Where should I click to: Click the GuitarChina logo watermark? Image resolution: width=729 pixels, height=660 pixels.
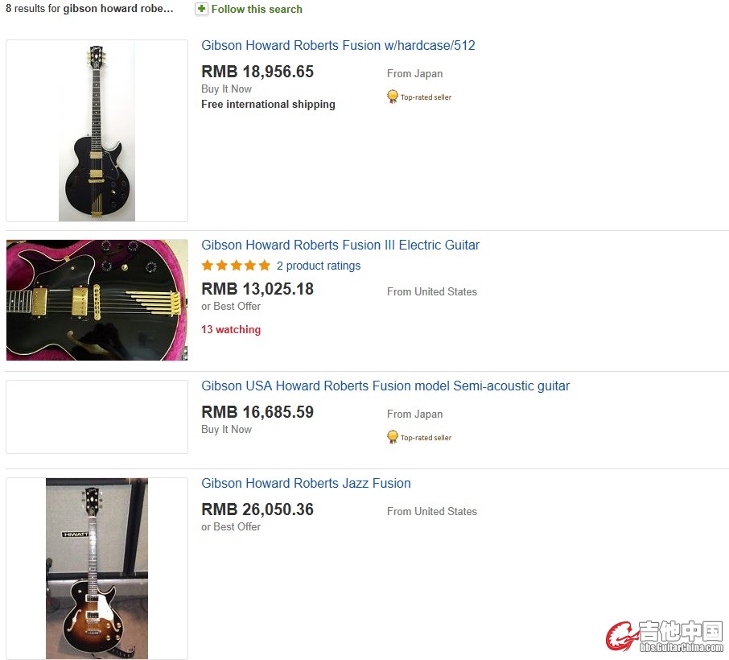(x=665, y=636)
